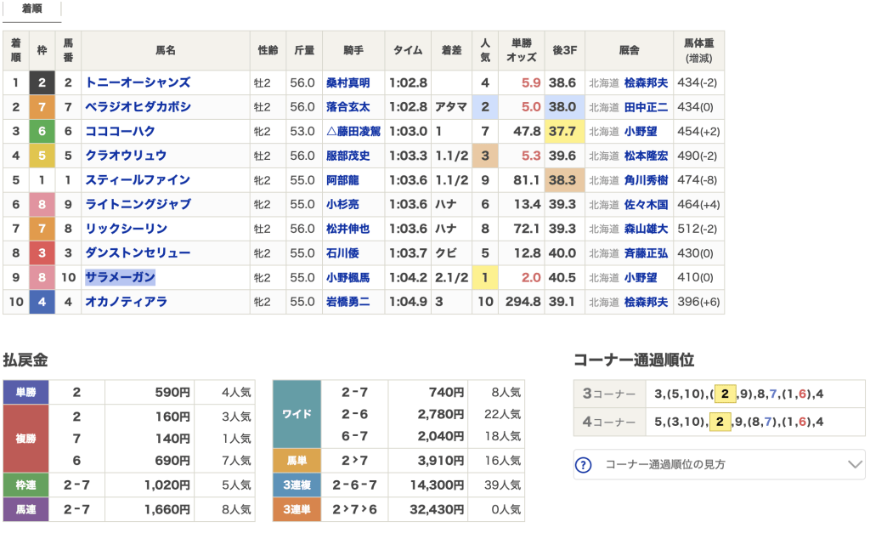Open trainer 斉藤正弘 profile

click(646, 253)
